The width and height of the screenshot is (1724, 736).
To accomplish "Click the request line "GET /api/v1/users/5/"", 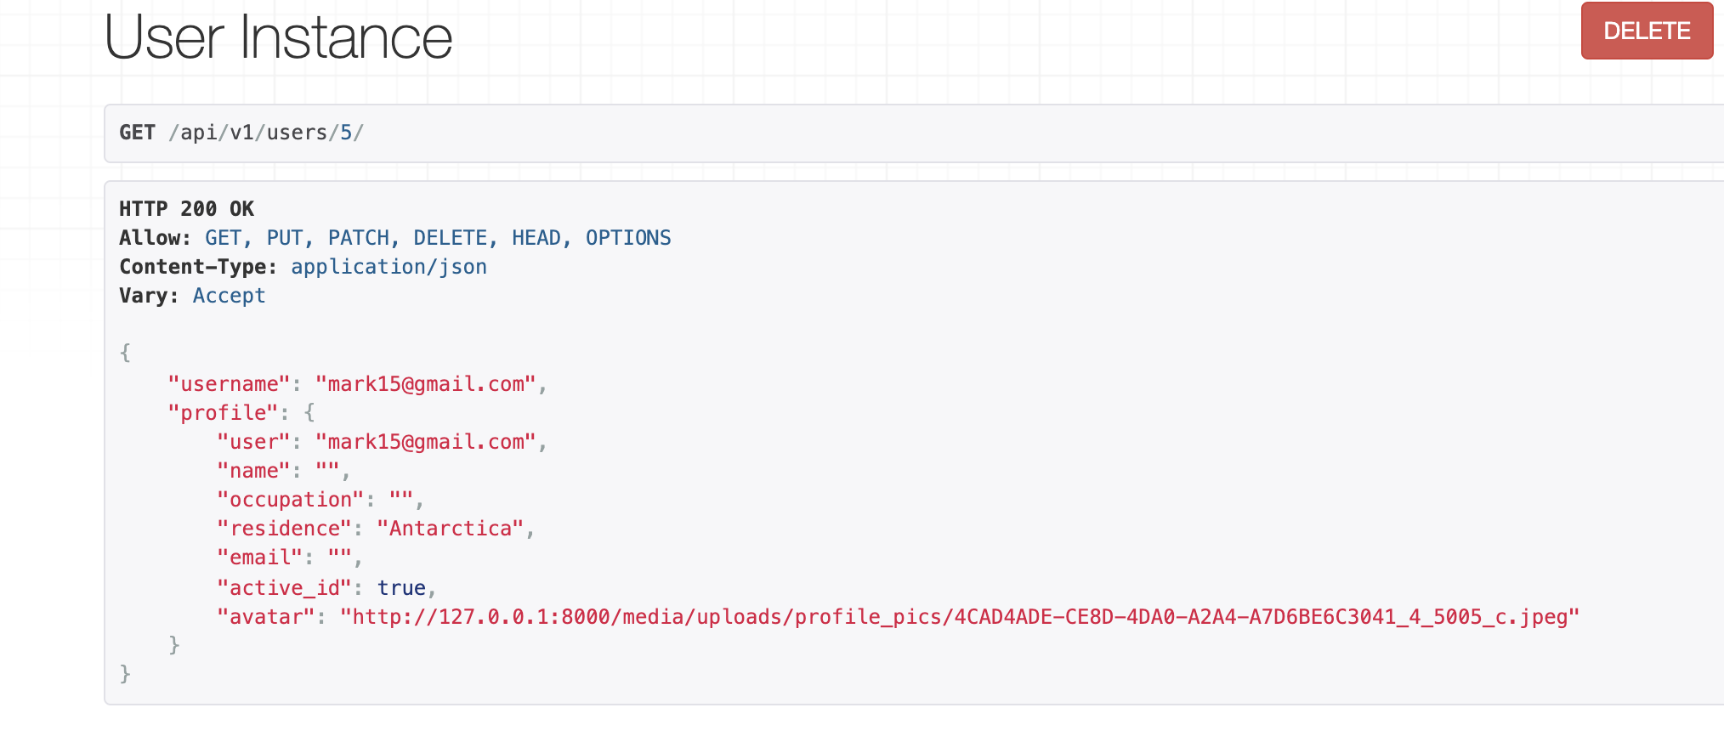I will (x=241, y=133).
